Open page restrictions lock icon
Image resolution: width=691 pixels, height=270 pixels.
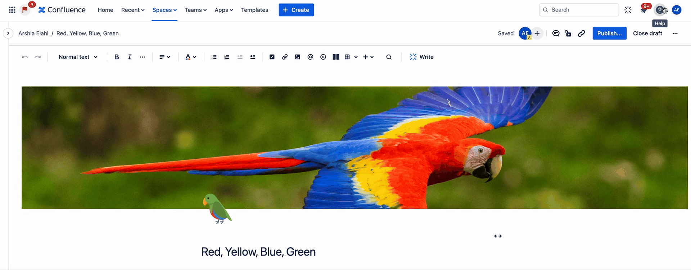click(568, 33)
